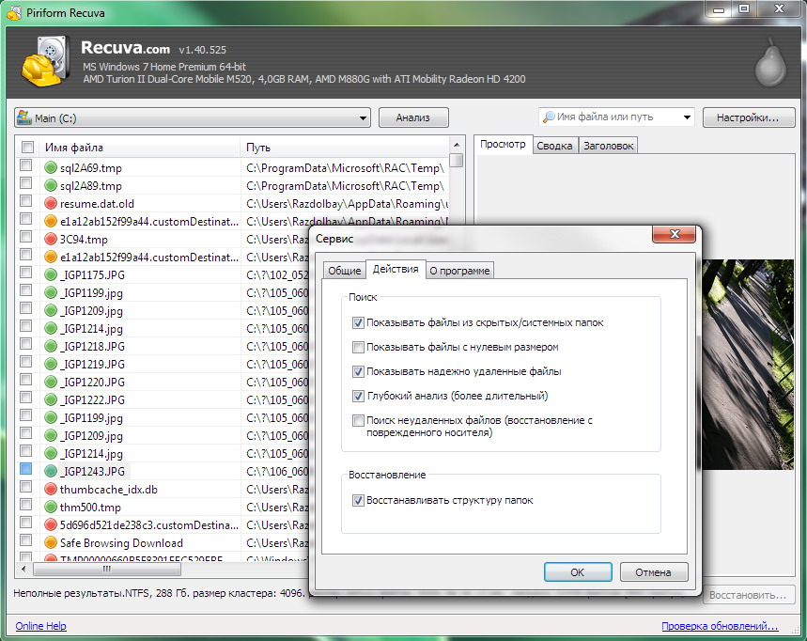This screenshot has height=641, width=807.
Task: Open the Online Help link
Action: (x=40, y=626)
